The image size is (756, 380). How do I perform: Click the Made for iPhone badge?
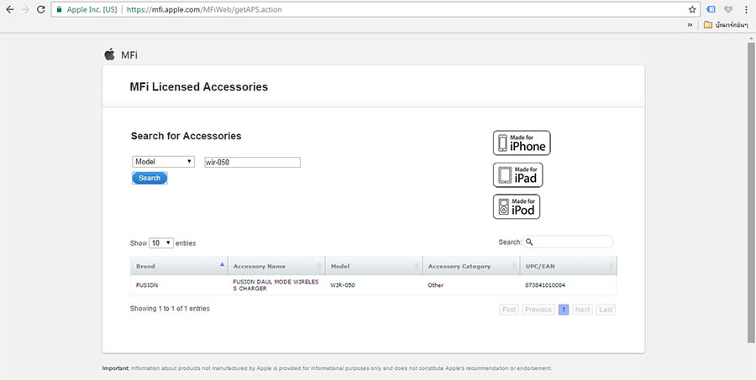pos(521,143)
